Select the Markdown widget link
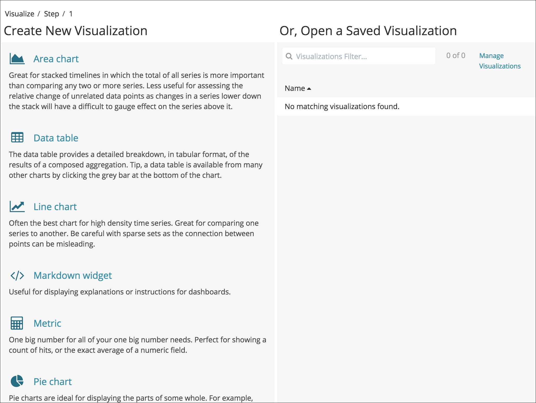536x403 pixels. click(x=73, y=275)
